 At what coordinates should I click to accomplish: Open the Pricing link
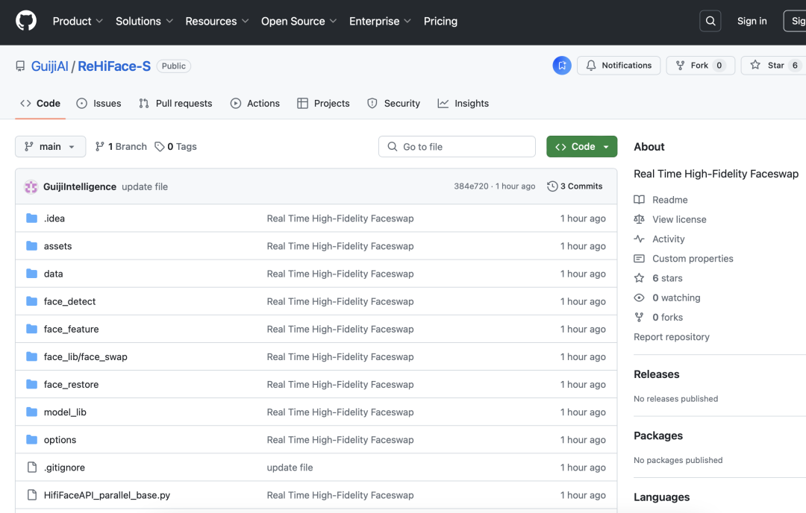pos(440,21)
